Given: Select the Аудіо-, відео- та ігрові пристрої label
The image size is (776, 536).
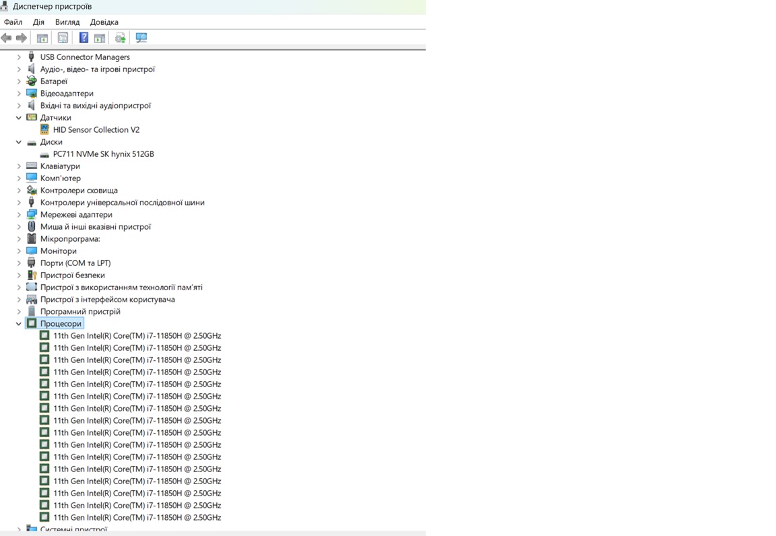Looking at the screenshot, I should point(98,69).
